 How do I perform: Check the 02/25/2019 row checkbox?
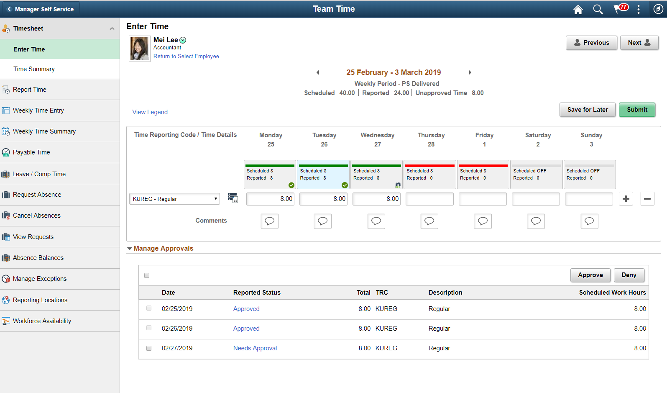tap(149, 308)
